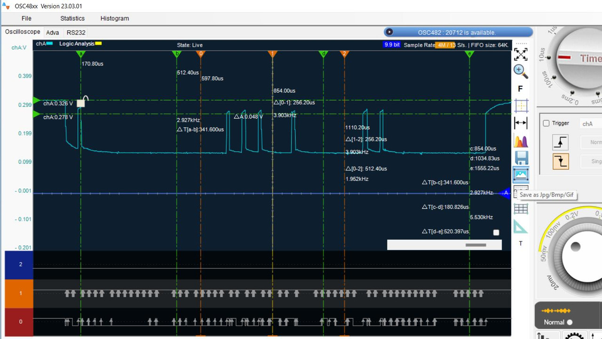
Task: Click the 170.80us cursor a time label
Action: (x=93, y=64)
